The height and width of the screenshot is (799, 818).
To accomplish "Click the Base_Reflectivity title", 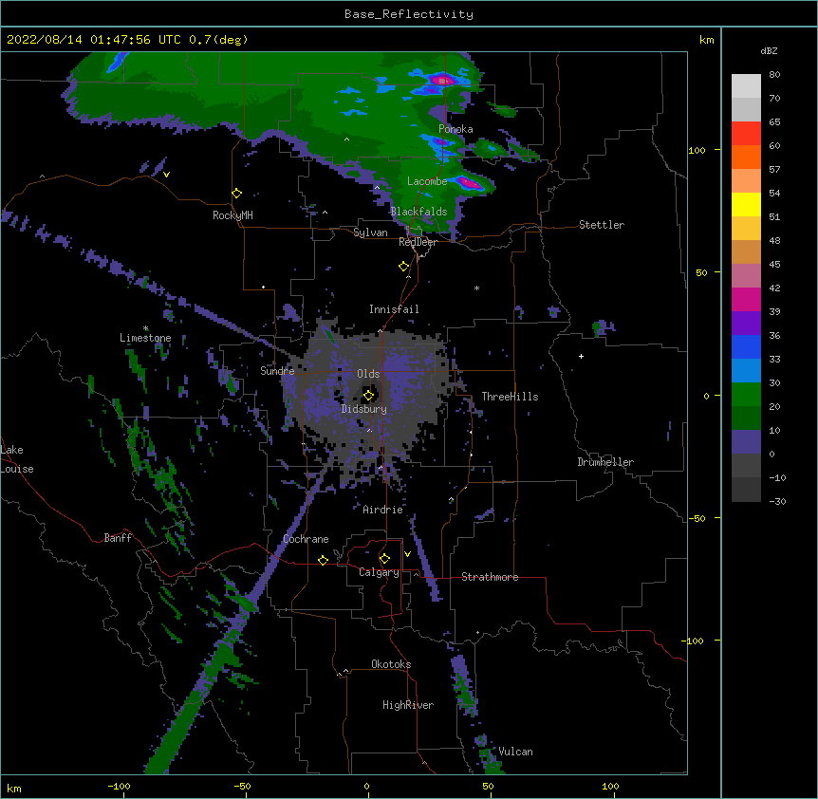I will tap(409, 14).
